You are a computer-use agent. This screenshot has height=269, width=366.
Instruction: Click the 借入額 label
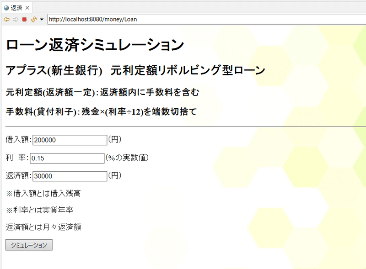pos(18,139)
